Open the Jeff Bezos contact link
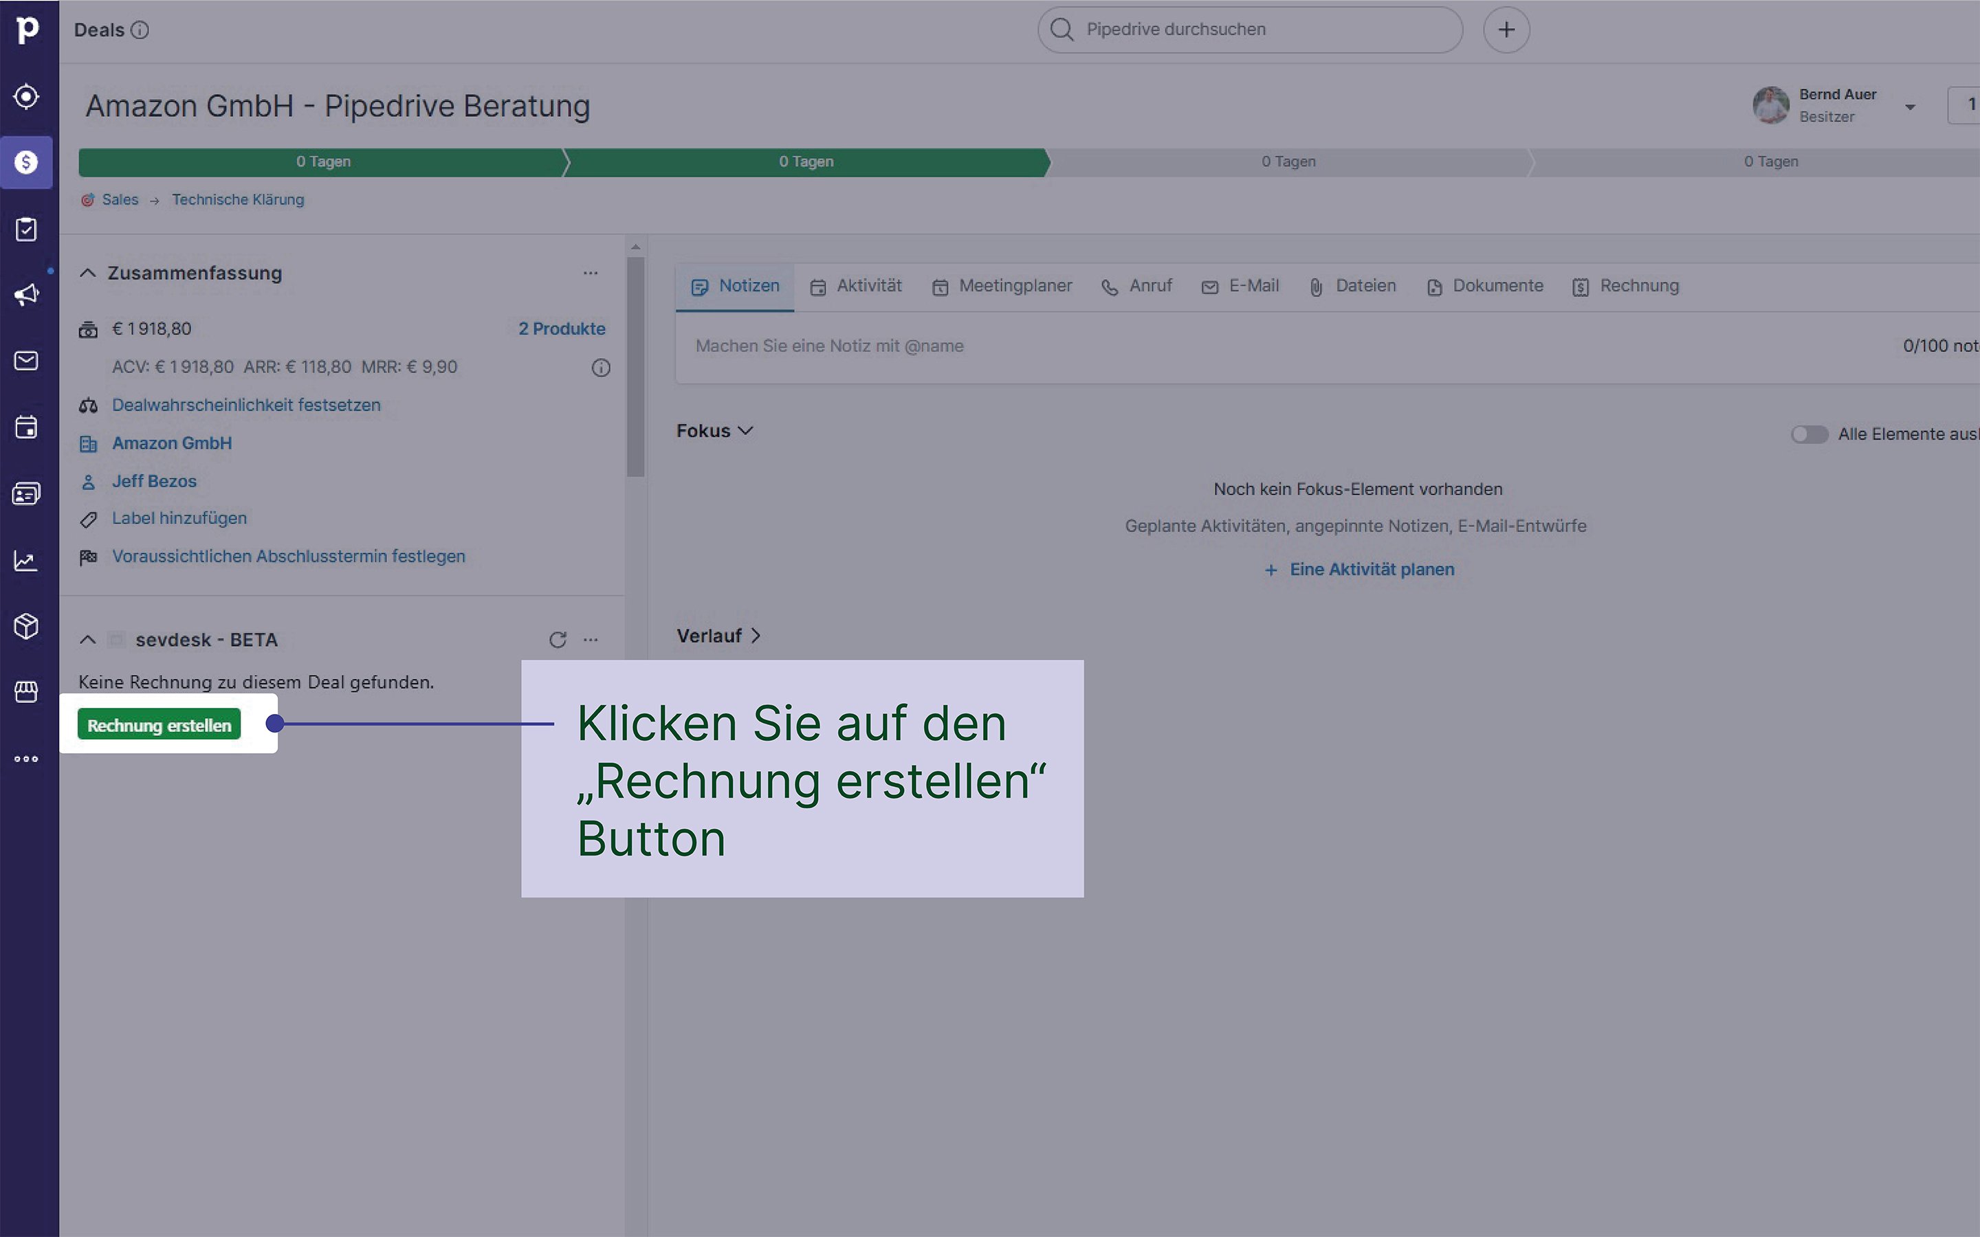The width and height of the screenshot is (1980, 1237). tap(154, 481)
